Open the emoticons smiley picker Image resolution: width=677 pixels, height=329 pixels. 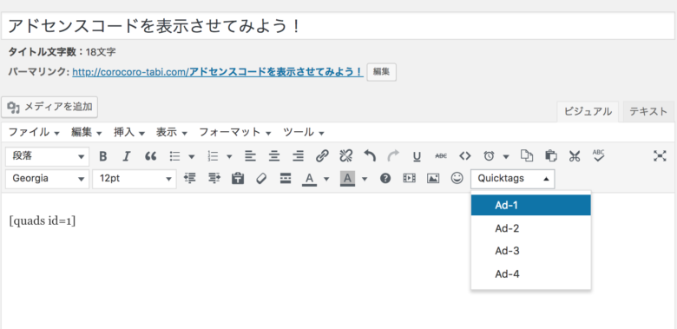tap(457, 178)
